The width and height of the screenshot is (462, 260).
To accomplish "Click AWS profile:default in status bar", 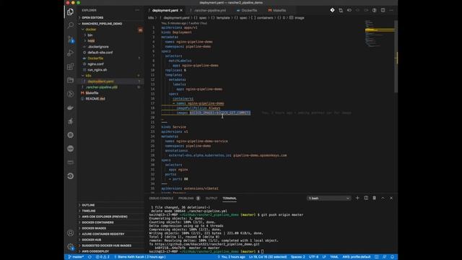I will pyautogui.click(x=356, y=257).
